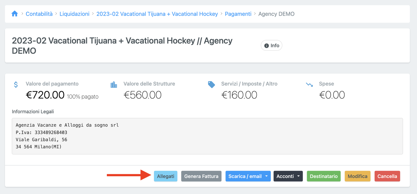Viewport: 417px width, 194px height.
Task: Edit payment with Modifica button
Action: (x=357, y=176)
